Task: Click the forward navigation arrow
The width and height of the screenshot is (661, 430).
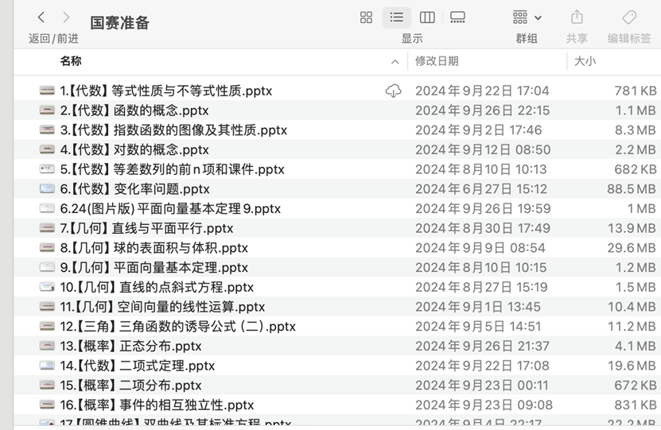Action: coord(66,17)
